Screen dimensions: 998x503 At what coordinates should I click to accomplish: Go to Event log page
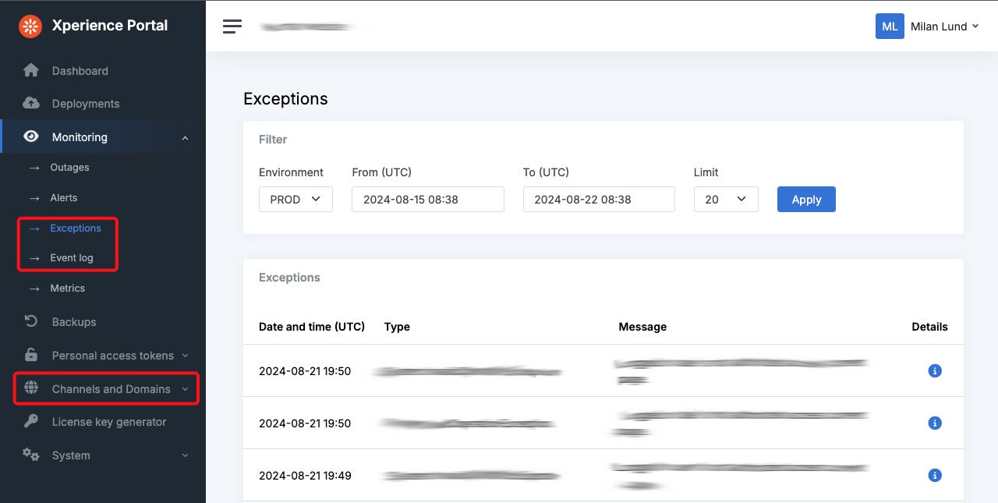coord(72,258)
